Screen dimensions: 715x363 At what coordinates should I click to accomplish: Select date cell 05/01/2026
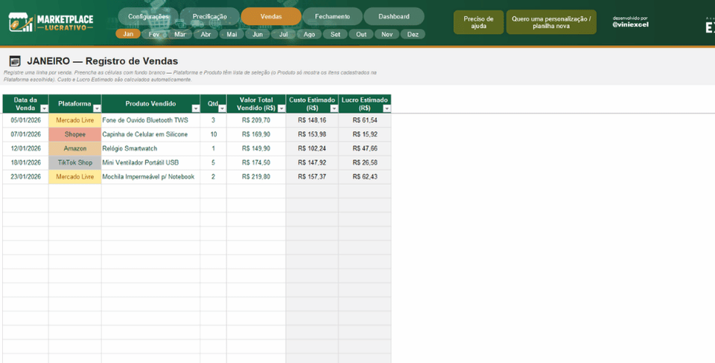(x=25, y=121)
